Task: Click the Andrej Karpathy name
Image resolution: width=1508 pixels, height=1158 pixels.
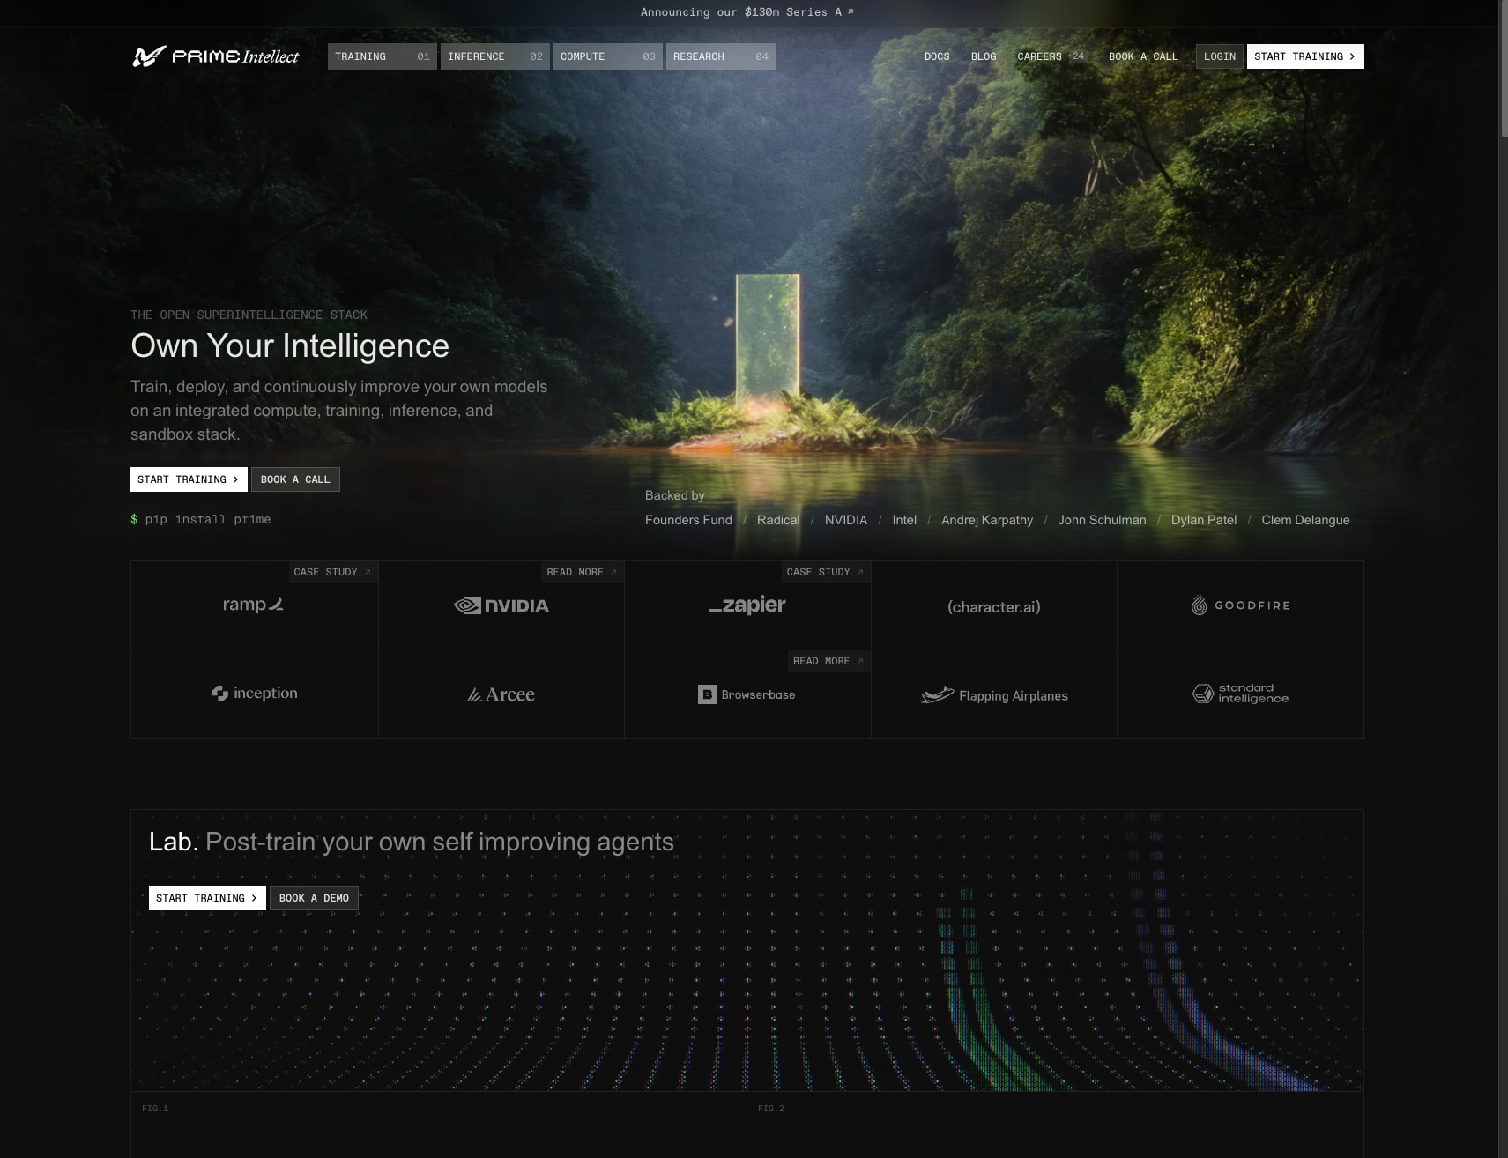Action: [987, 520]
